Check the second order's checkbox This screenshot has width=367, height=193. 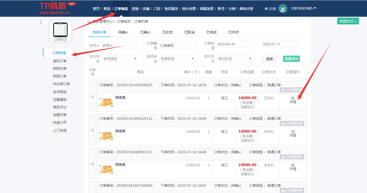pyautogui.click(x=92, y=130)
